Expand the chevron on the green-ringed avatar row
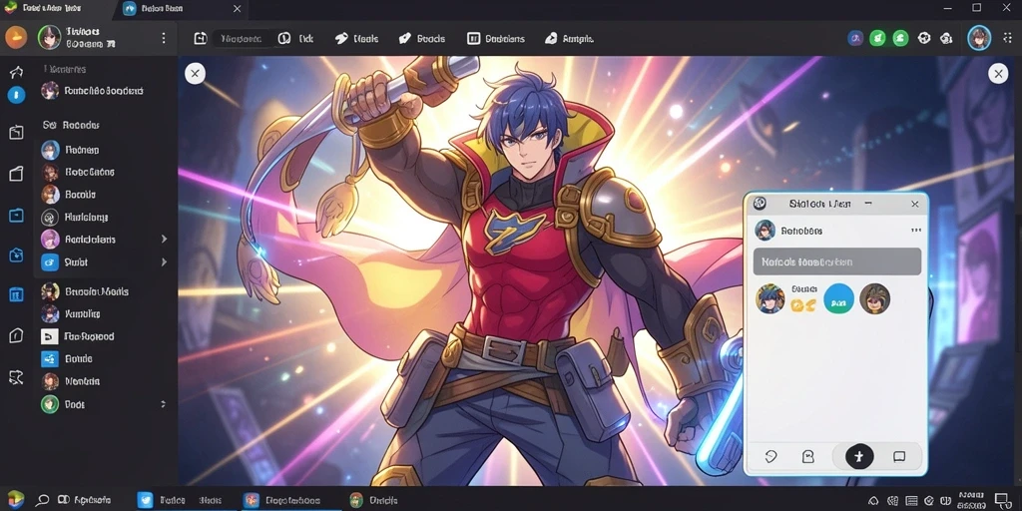Viewport: 1022px width, 511px height. [x=163, y=404]
